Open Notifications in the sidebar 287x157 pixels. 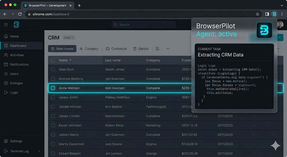[x=22, y=64]
